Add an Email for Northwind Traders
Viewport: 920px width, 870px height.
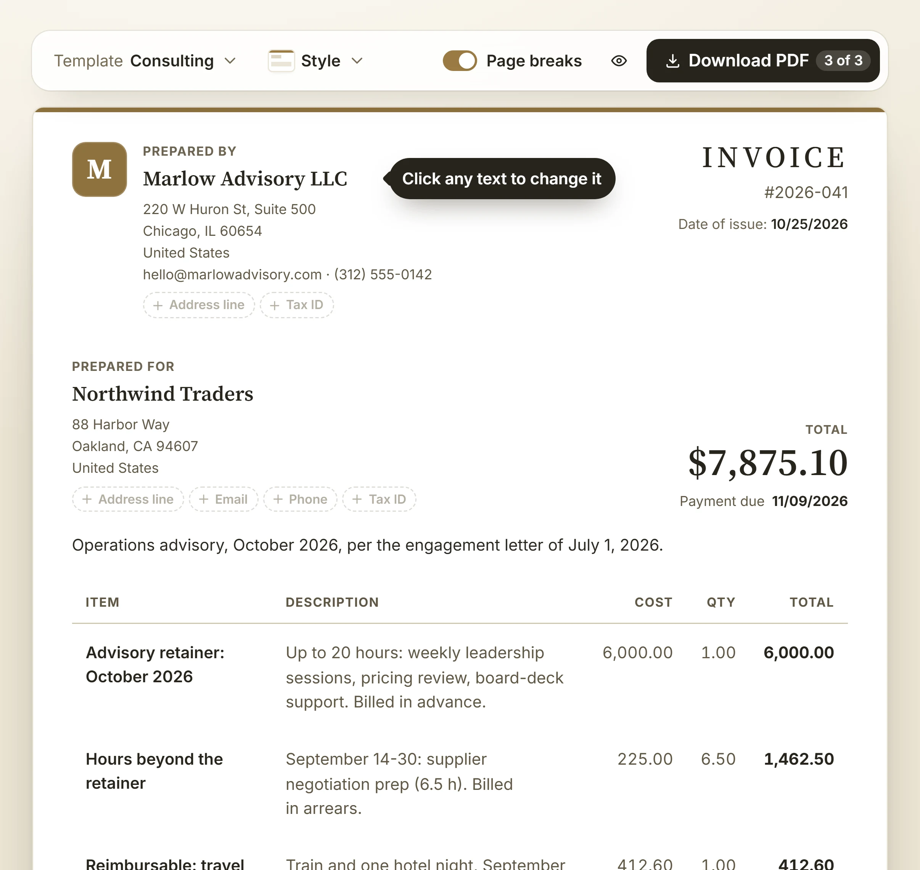[x=224, y=499]
